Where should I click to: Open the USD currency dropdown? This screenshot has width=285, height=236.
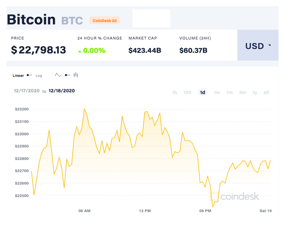pyautogui.click(x=258, y=46)
